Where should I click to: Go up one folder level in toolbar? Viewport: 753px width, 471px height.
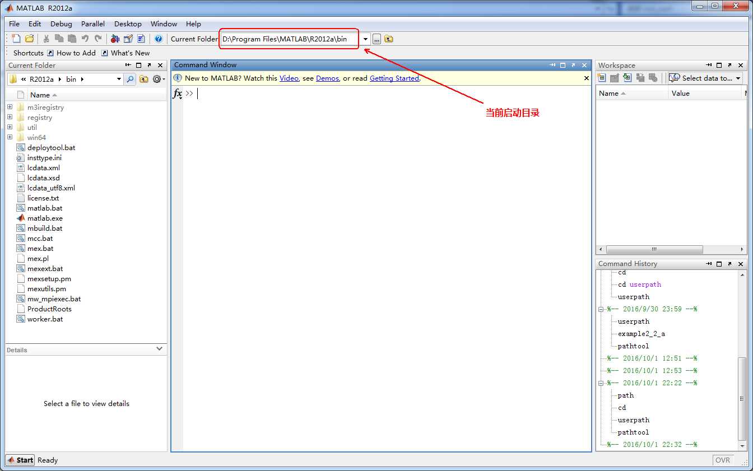click(389, 39)
